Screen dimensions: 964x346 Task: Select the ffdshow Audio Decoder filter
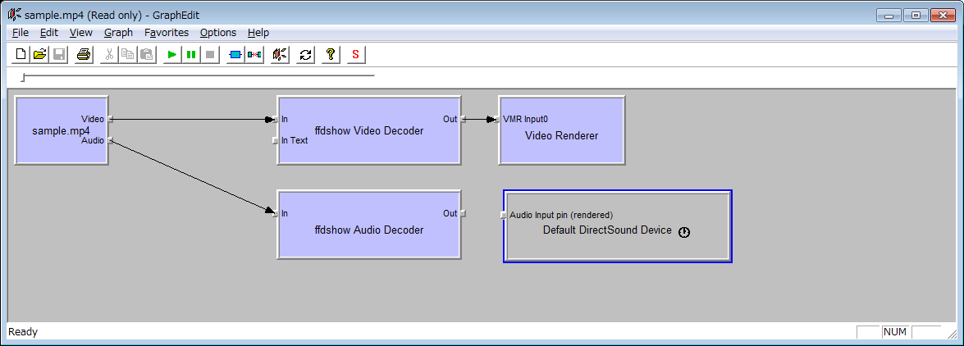(369, 225)
